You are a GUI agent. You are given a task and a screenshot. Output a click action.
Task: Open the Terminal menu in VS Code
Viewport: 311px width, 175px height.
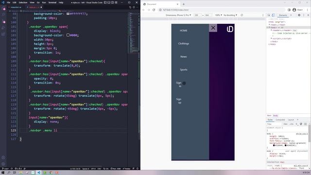point(52,2)
